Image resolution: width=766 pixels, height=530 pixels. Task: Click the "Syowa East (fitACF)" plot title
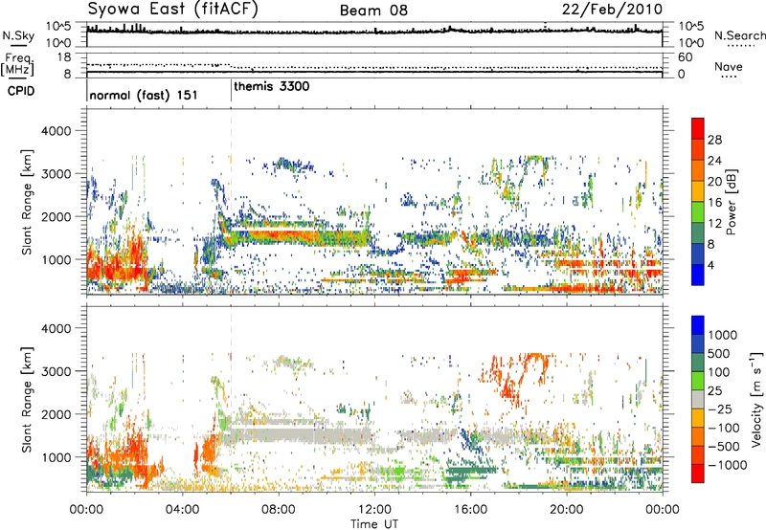pos(173,9)
